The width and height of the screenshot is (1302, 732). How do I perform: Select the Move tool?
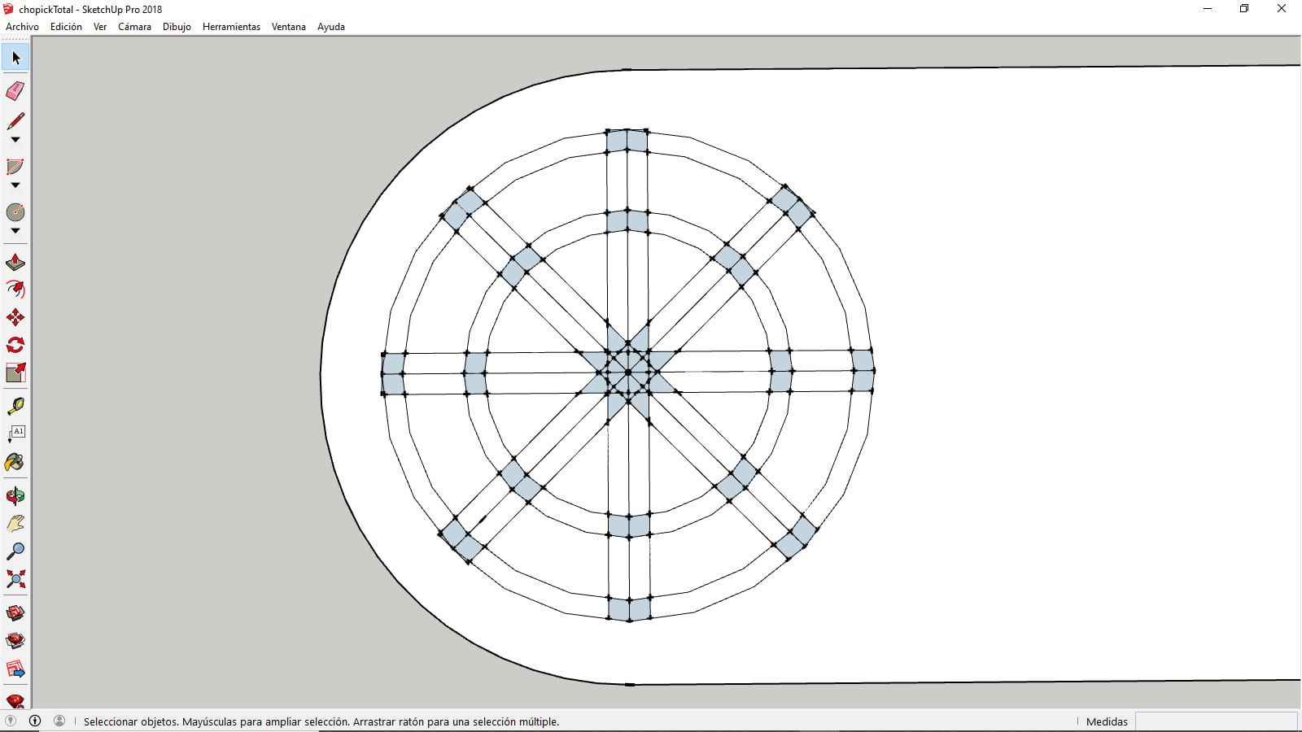tap(15, 317)
